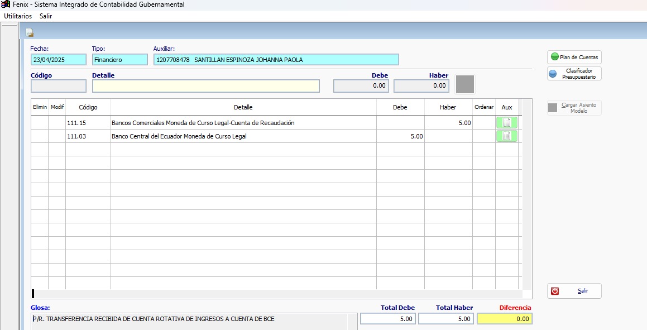Image resolution: width=647 pixels, height=330 pixels.
Task: Open Plan de Cuentas
Action: (x=574, y=57)
